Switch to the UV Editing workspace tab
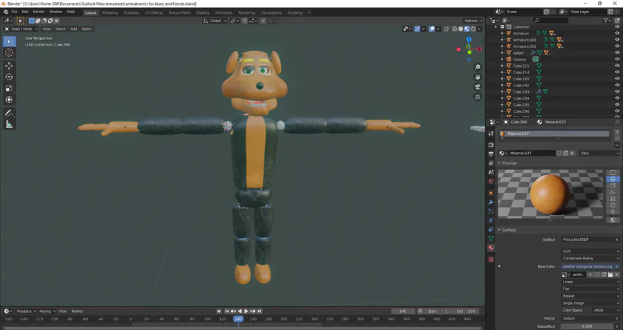The width and height of the screenshot is (623, 330). coord(154,12)
